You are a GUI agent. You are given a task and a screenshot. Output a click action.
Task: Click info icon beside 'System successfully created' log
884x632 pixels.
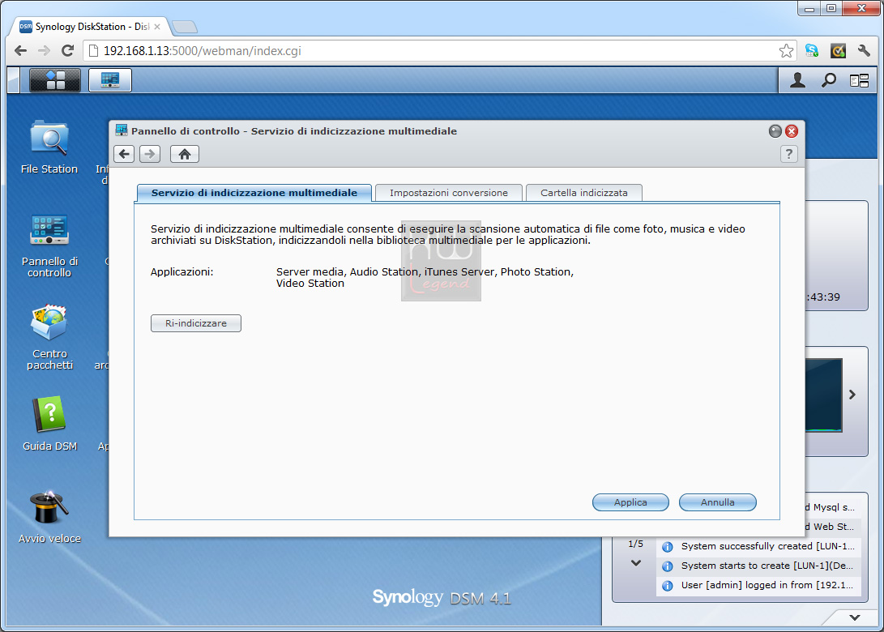tap(668, 547)
